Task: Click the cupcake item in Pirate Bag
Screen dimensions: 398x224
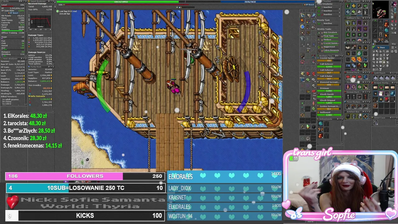Action: coord(348,87)
